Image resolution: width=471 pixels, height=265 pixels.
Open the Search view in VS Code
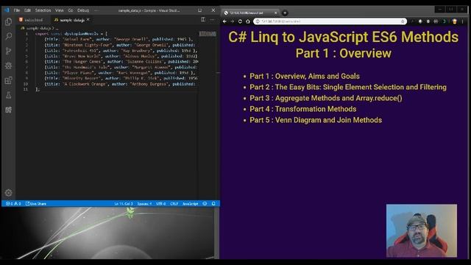click(8, 36)
